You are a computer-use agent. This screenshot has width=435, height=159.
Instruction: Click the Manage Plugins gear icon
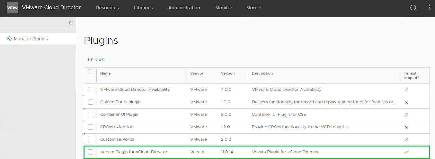click(x=9, y=39)
